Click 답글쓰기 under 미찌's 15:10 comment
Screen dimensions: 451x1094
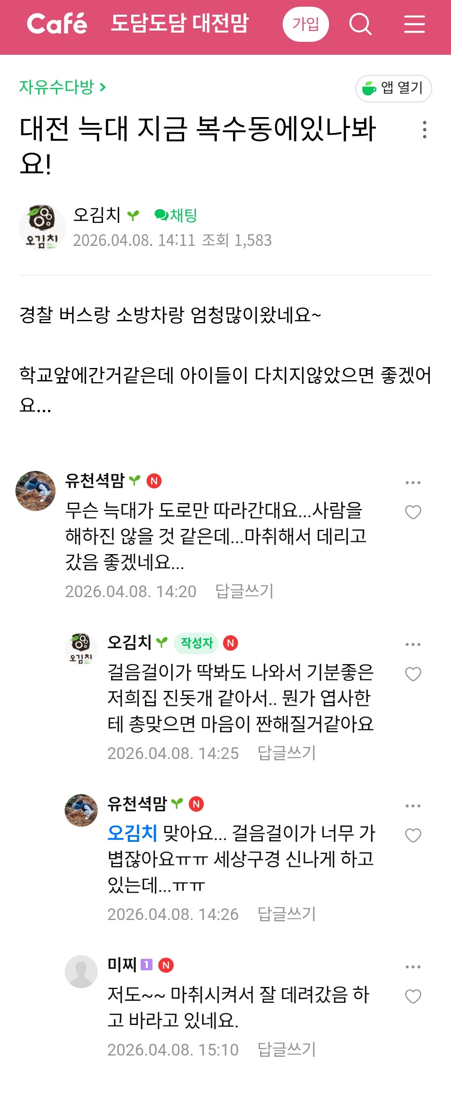[x=287, y=1049]
